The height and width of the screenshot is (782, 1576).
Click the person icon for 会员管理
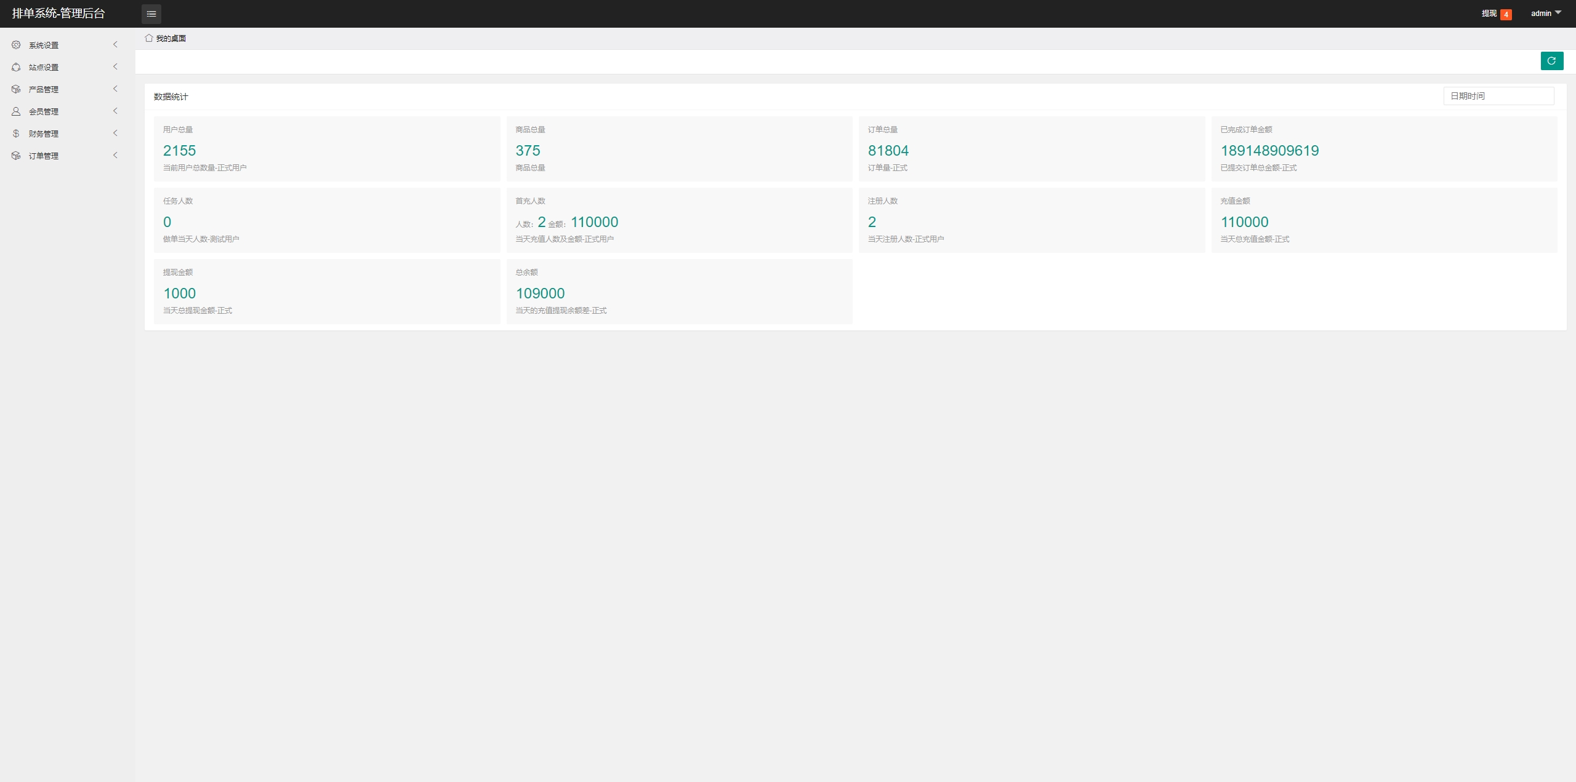[x=16, y=111]
